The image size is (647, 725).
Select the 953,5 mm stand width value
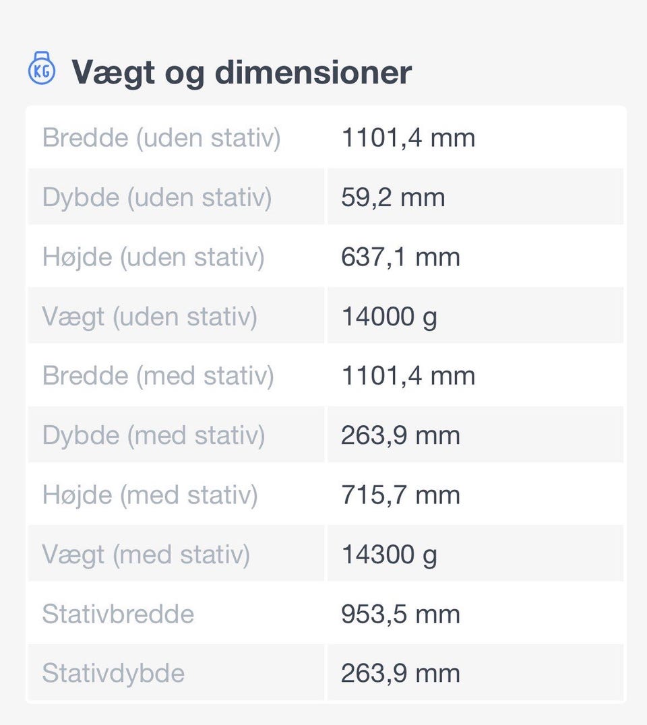(x=400, y=614)
